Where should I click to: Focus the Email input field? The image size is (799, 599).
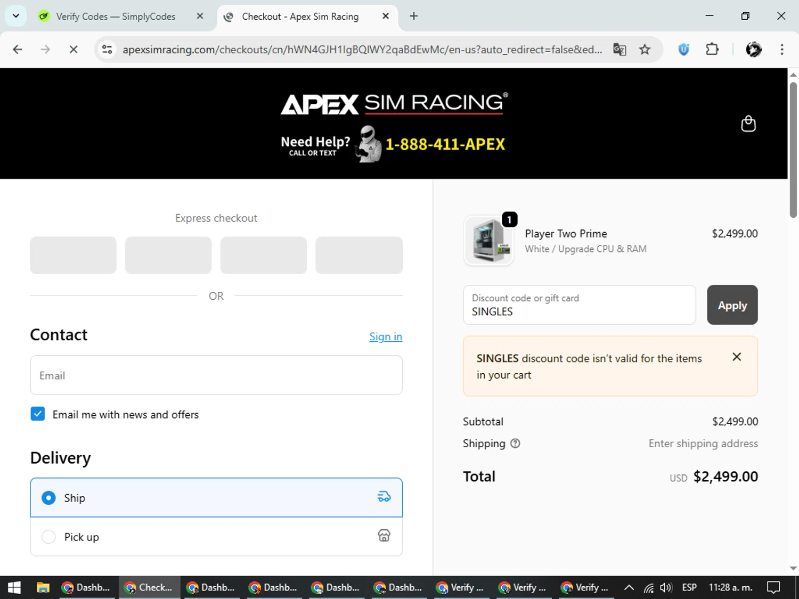[x=216, y=375]
